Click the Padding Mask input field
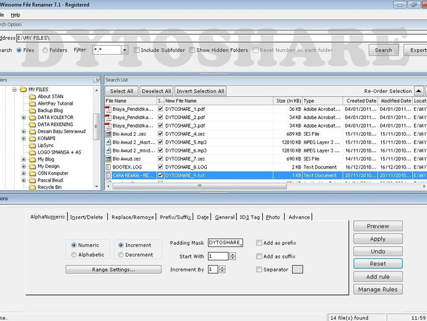The height and width of the screenshot is (321, 427). (225, 243)
